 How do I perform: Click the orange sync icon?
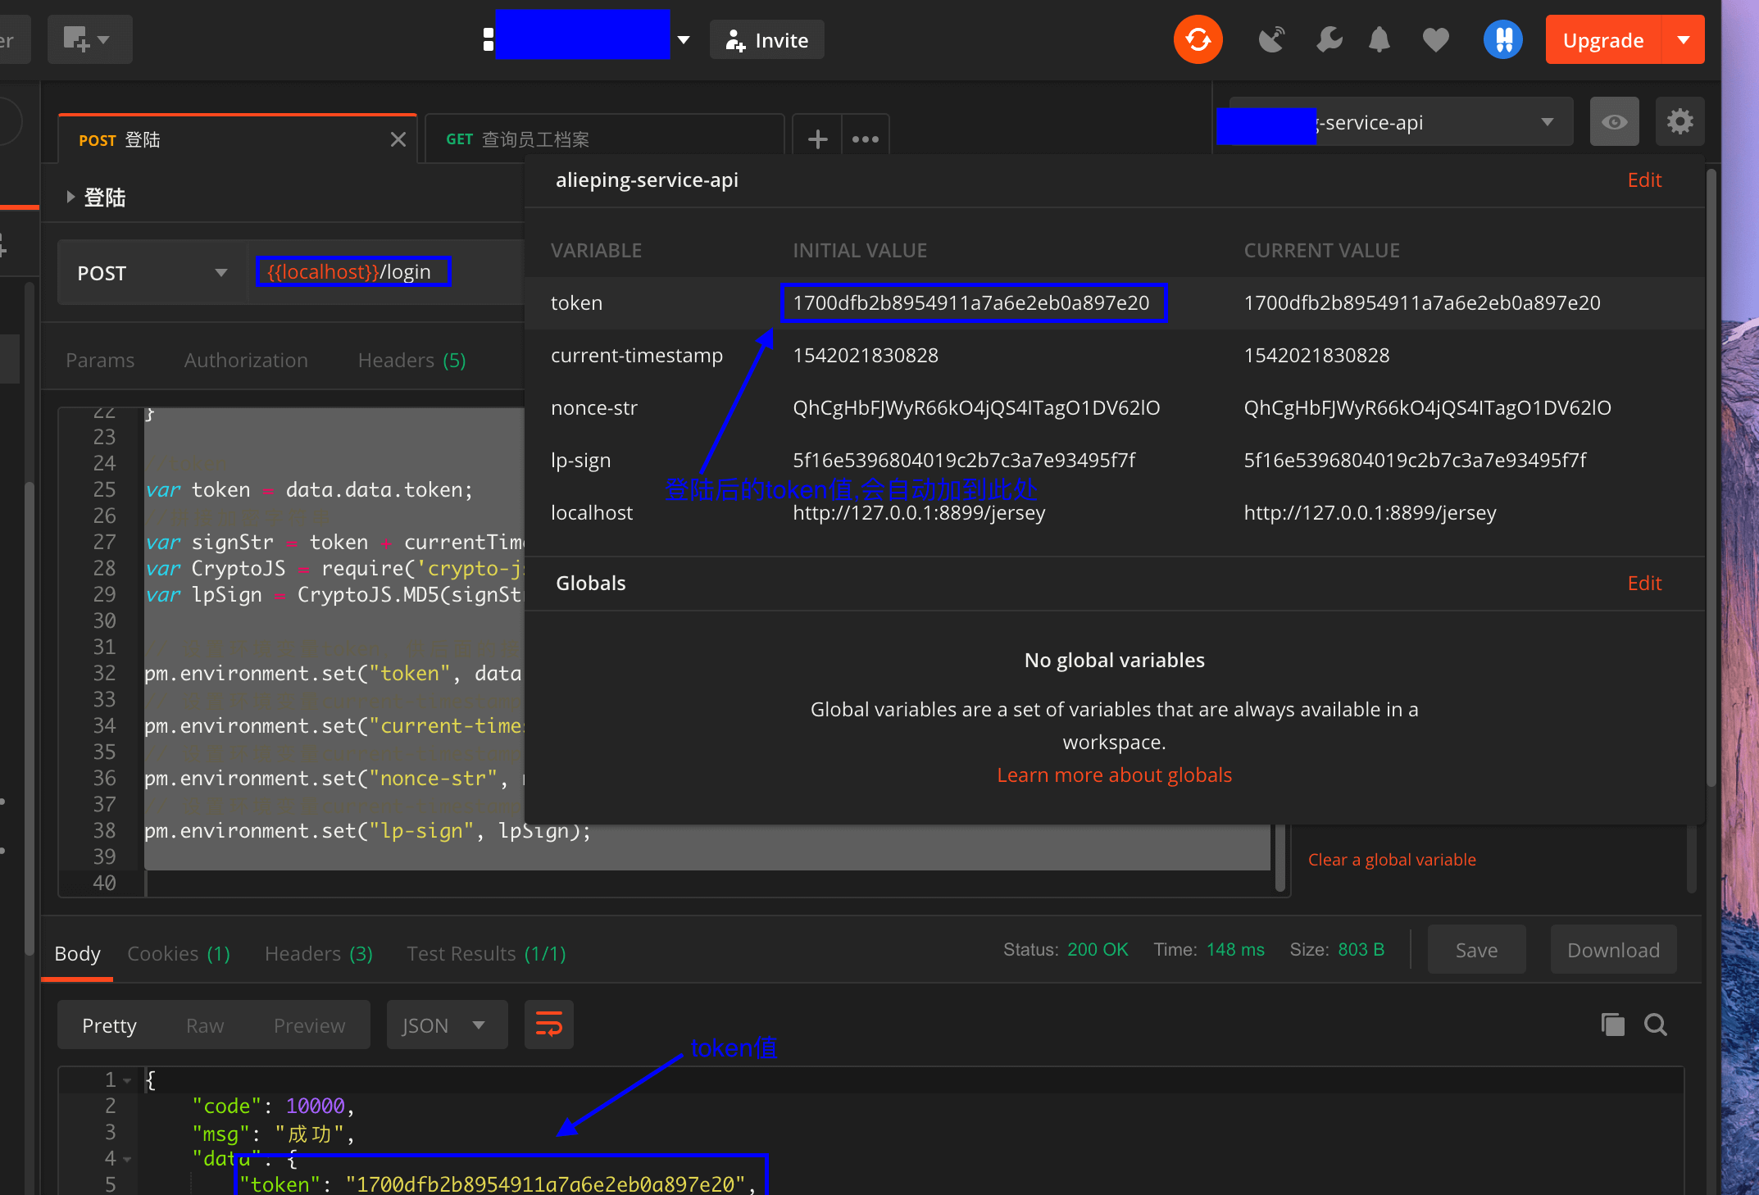pos(1198,39)
